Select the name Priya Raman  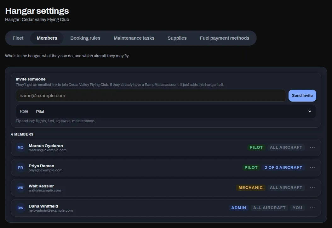[41, 166]
